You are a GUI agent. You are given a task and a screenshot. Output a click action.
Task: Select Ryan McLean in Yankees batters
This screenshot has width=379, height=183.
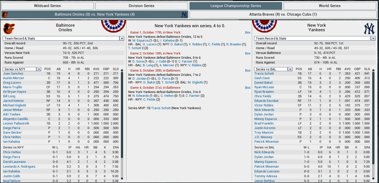click(264, 87)
